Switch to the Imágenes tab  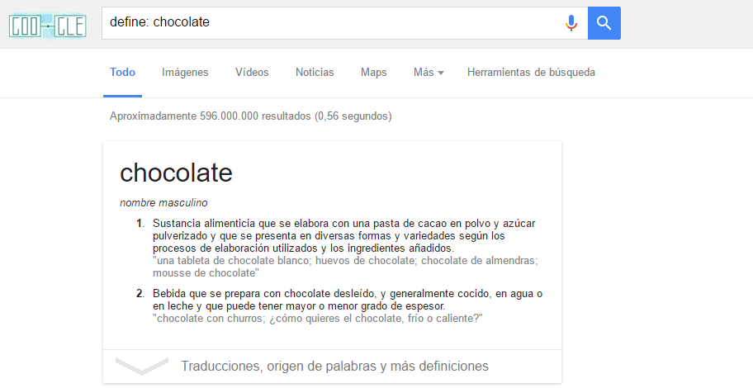coord(185,73)
